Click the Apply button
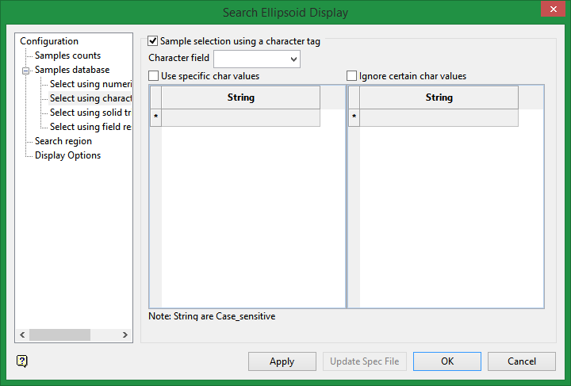This screenshot has width=571, height=386. 282,361
